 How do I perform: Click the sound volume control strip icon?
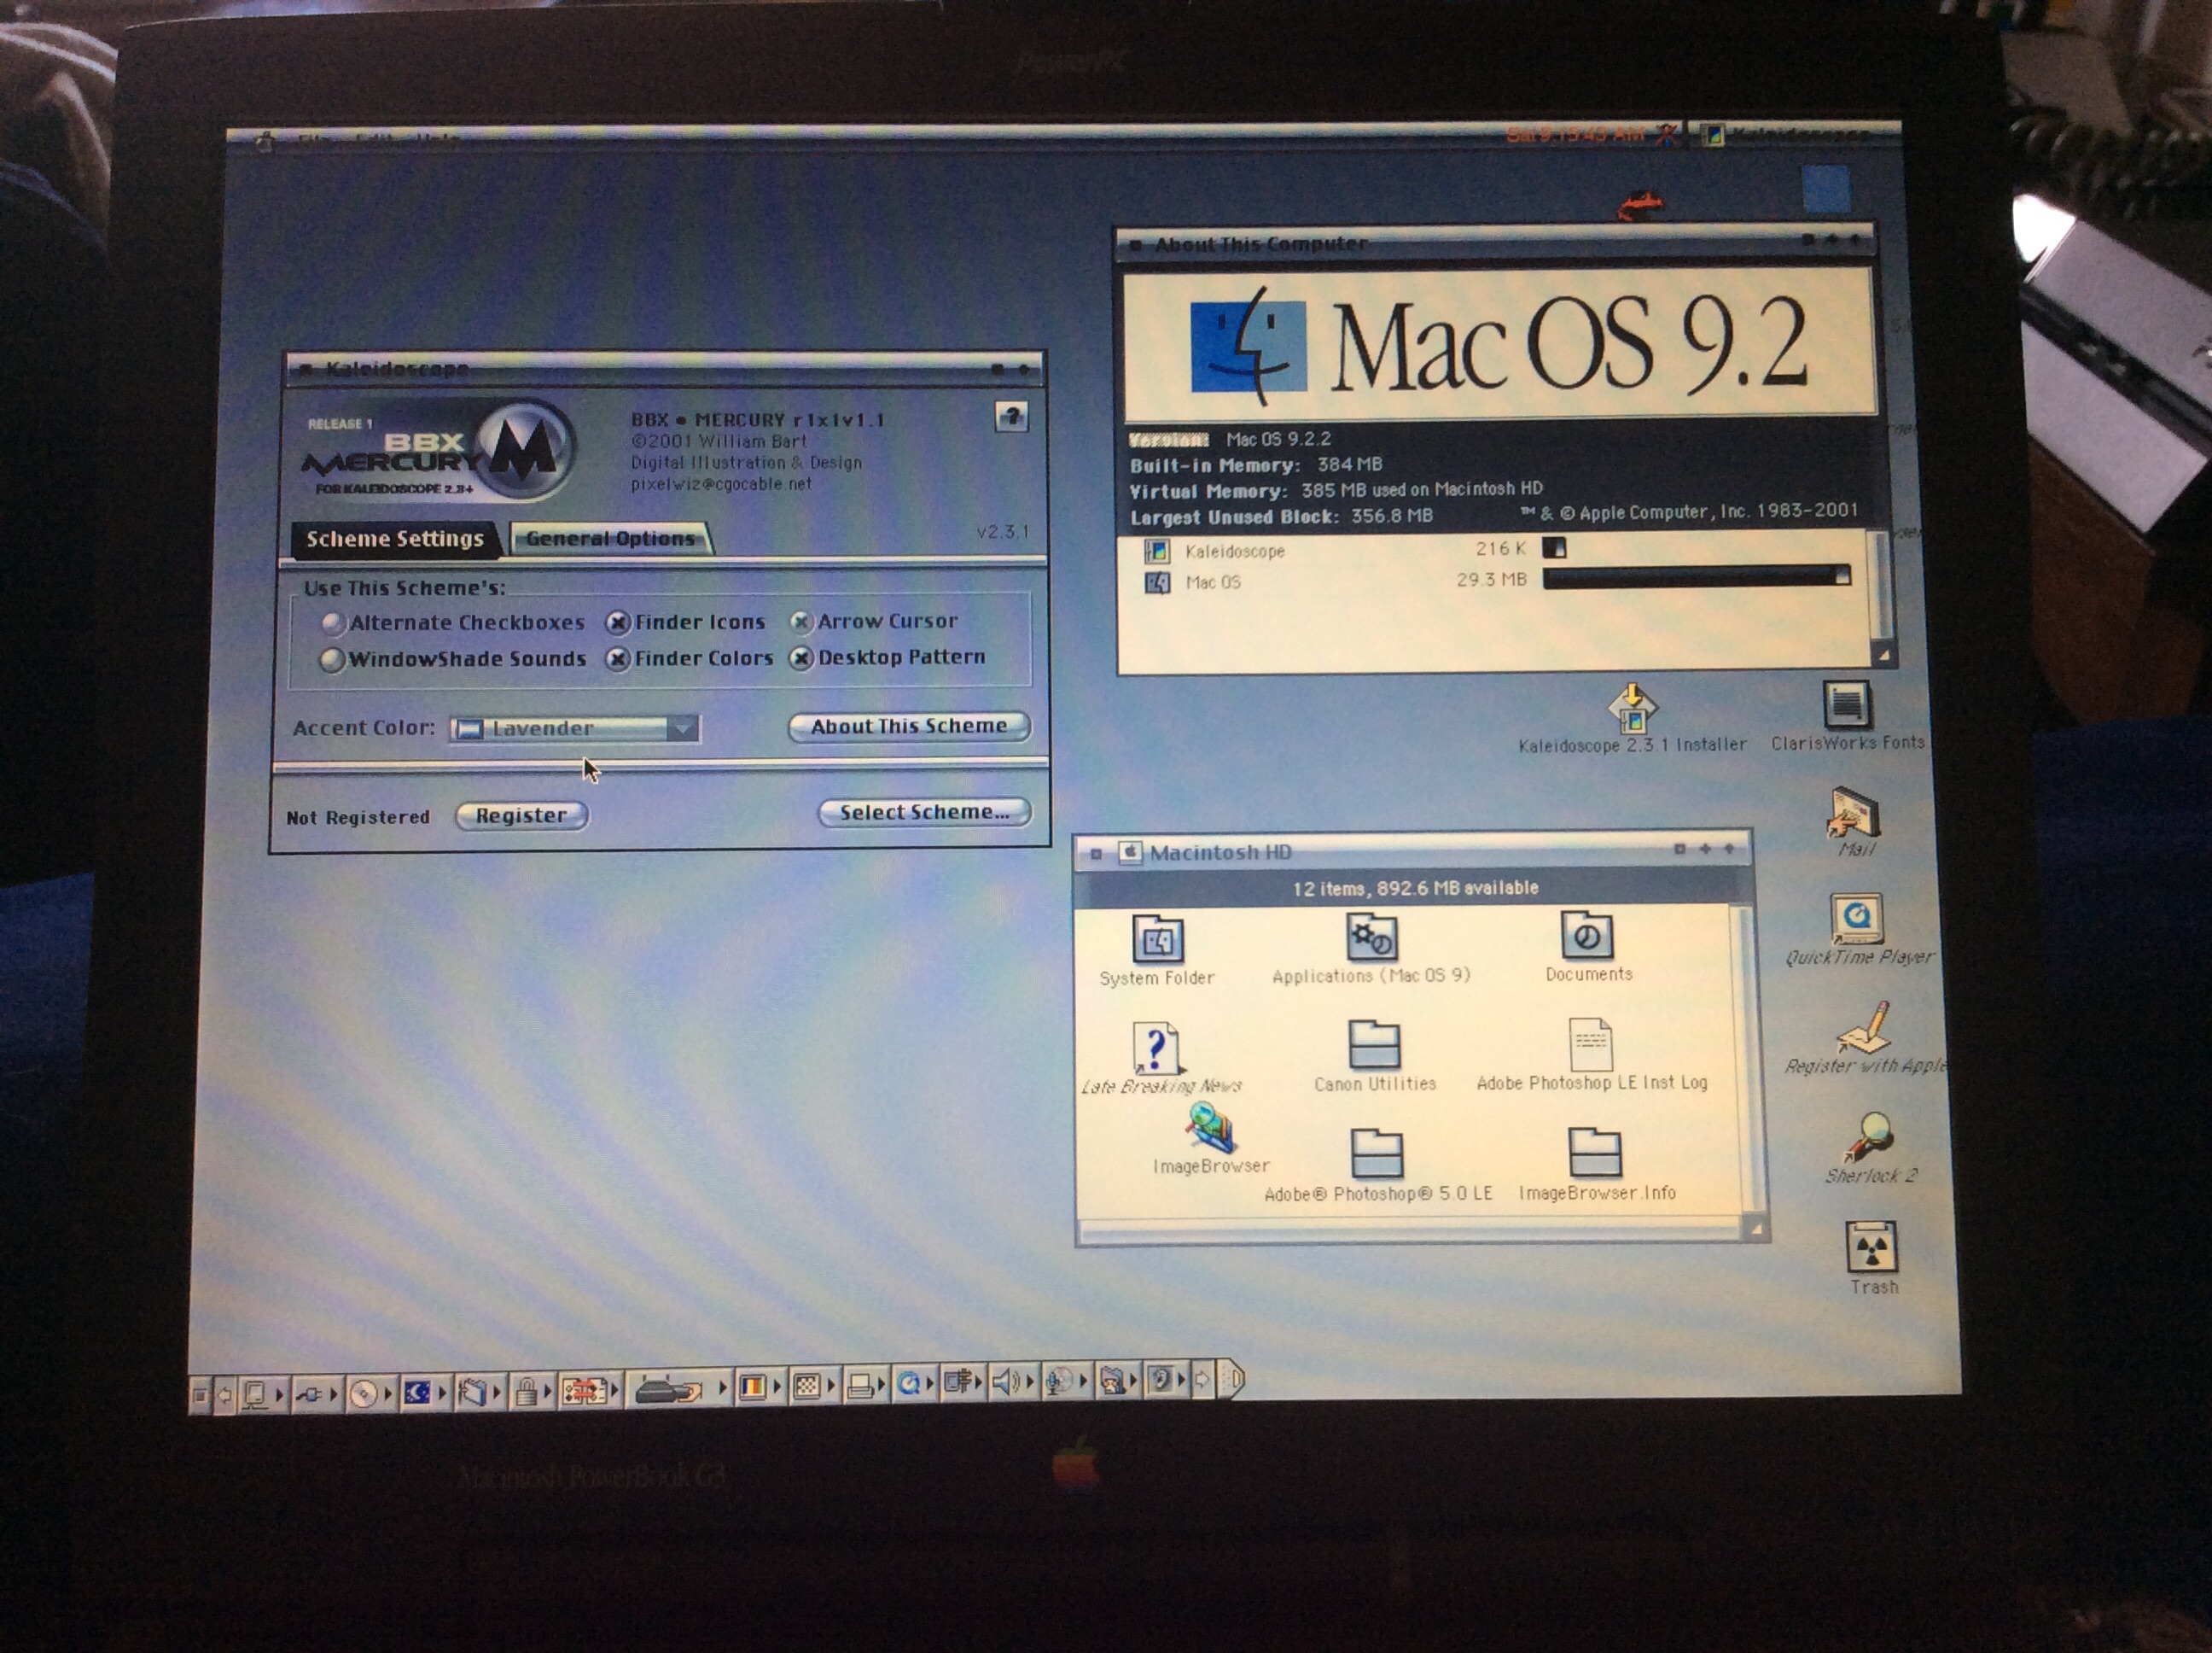click(1004, 1383)
